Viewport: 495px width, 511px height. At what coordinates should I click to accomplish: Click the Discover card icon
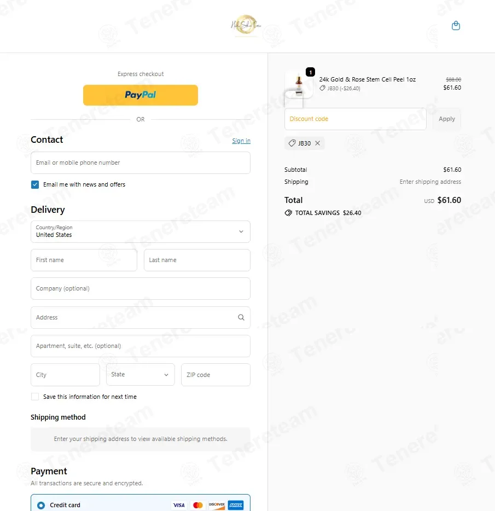[217, 505]
